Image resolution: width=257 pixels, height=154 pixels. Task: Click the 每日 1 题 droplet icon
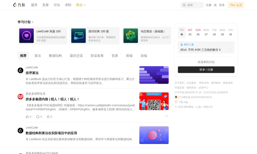click(182, 44)
